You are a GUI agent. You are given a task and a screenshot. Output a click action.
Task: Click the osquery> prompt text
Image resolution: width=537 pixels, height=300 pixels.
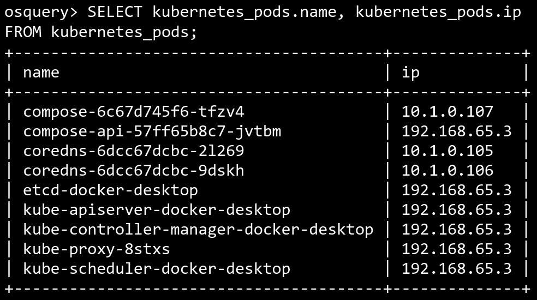(x=41, y=13)
